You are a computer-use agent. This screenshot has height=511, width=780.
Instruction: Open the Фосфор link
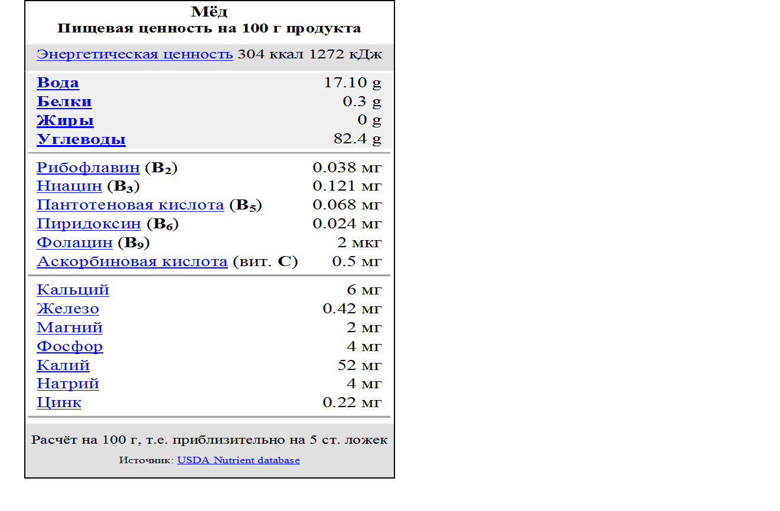70,346
